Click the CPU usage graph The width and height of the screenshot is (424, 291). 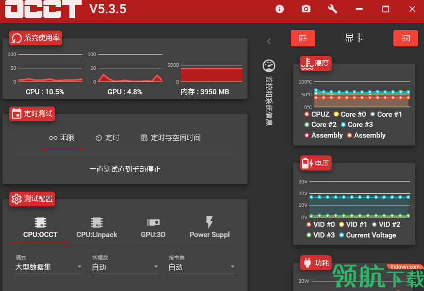tap(51, 68)
